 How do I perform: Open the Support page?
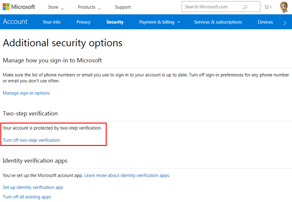pos(123,7)
